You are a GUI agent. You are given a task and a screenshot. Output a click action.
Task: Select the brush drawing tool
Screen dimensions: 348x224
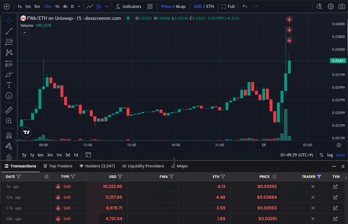tap(9, 74)
